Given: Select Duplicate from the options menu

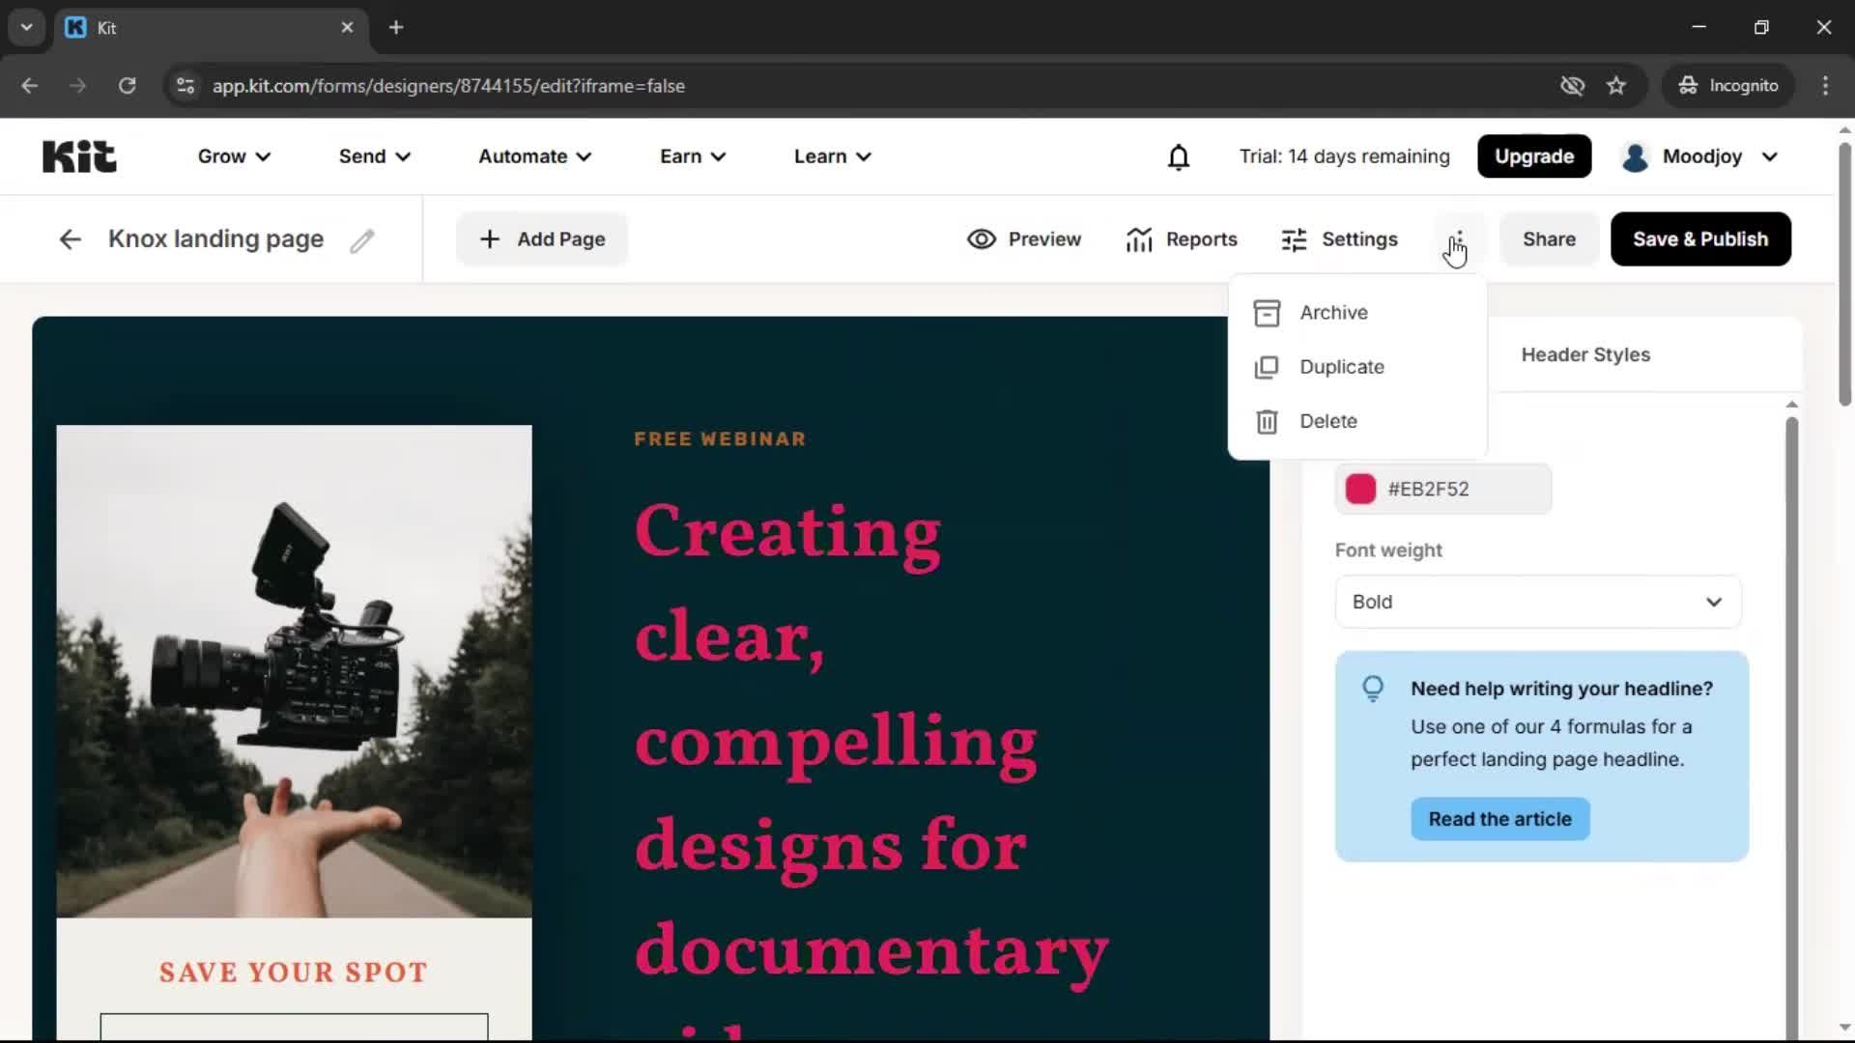Looking at the screenshot, I should pos(1342,367).
